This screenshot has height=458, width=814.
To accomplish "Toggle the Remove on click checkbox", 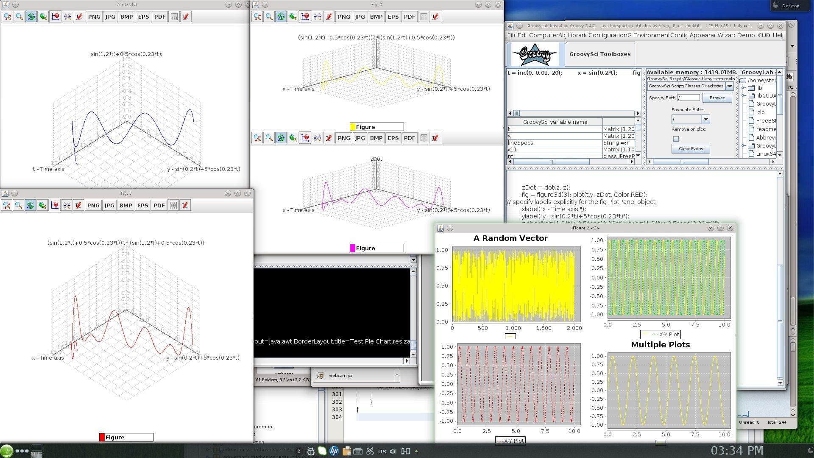I will [676, 139].
